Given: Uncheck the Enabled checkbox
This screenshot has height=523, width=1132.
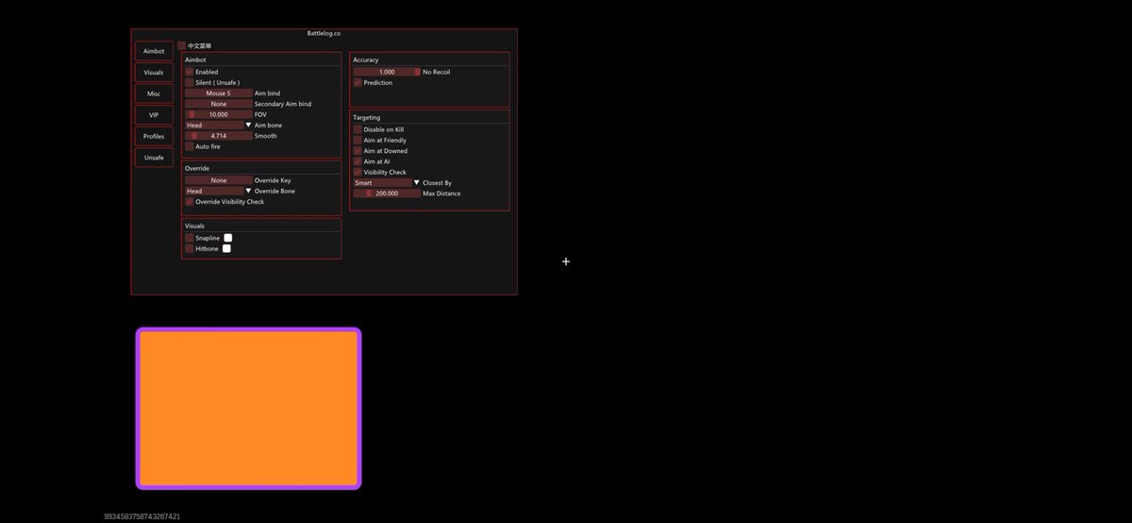Looking at the screenshot, I should (x=189, y=72).
